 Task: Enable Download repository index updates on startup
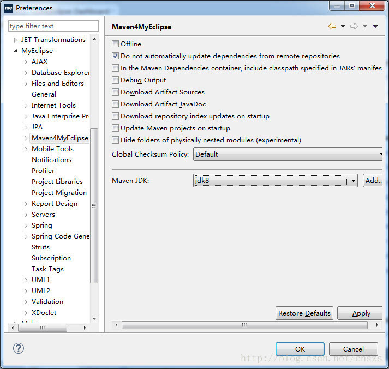click(115, 116)
